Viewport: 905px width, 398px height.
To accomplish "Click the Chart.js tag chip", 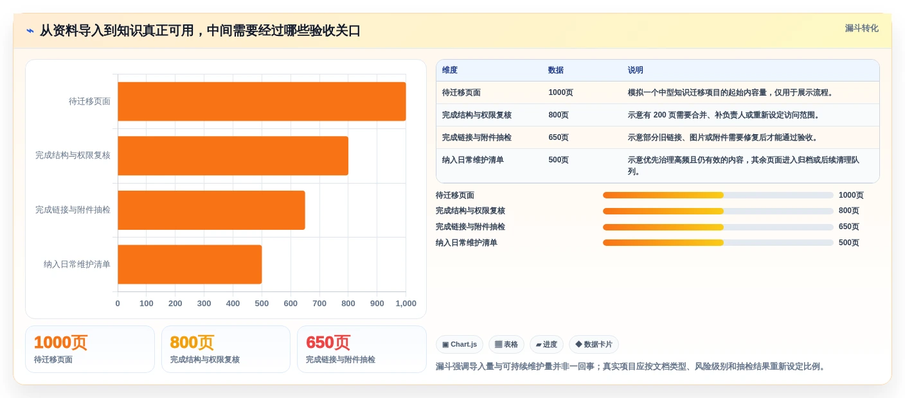I will pyautogui.click(x=460, y=345).
